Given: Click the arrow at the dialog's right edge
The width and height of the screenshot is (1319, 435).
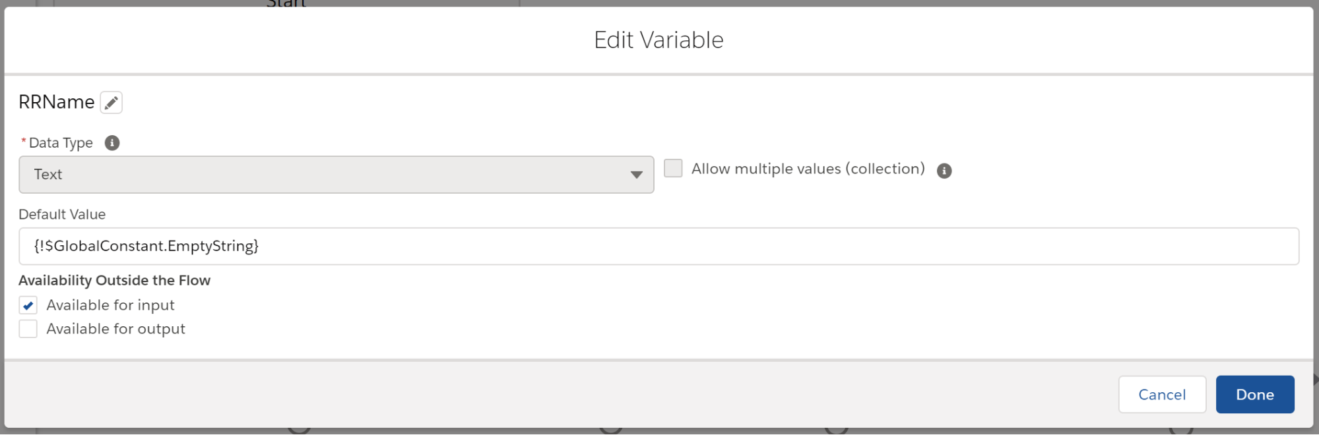Looking at the screenshot, I should tap(1316, 380).
